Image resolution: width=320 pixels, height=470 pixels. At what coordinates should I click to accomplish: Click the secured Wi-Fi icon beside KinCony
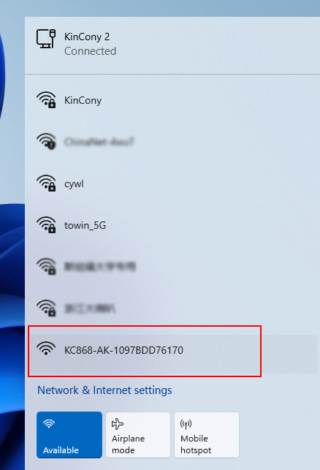point(46,100)
